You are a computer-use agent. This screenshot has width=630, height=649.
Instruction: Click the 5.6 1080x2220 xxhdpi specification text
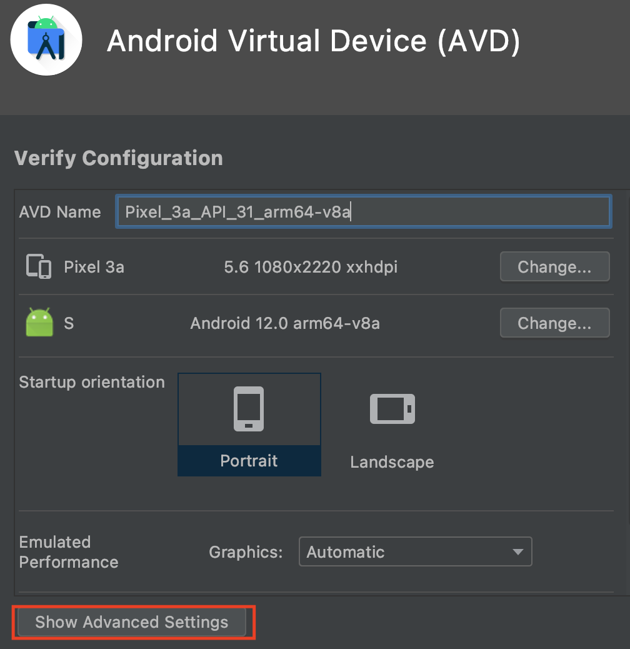pos(311,267)
